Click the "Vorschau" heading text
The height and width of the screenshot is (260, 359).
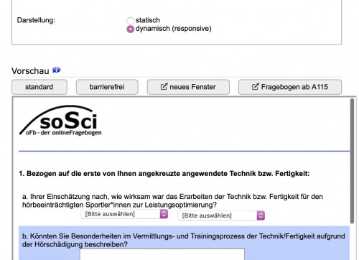coord(30,71)
